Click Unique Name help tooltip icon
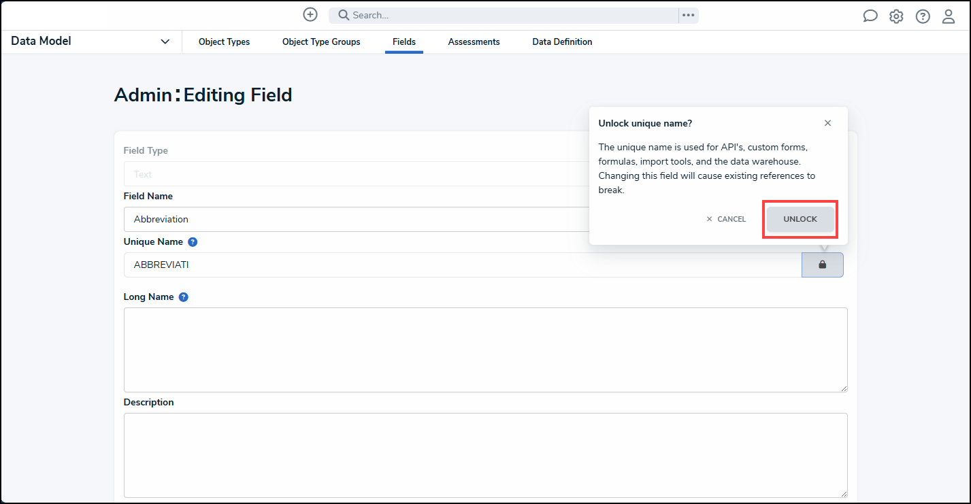 [x=193, y=242]
